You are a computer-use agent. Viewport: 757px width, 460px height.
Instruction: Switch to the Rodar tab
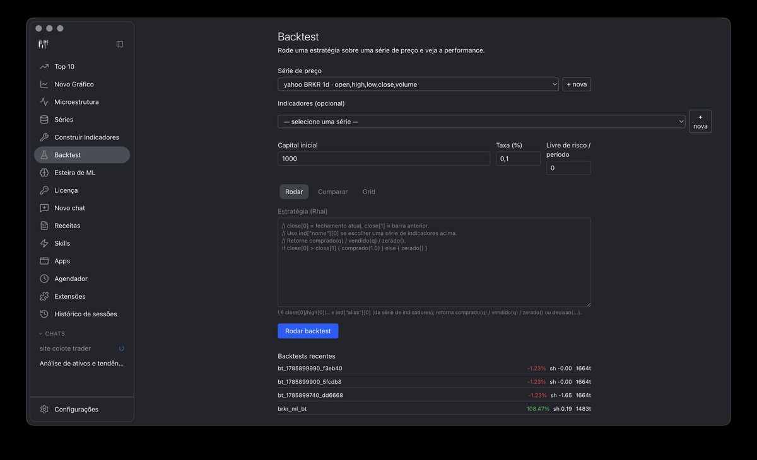point(294,192)
